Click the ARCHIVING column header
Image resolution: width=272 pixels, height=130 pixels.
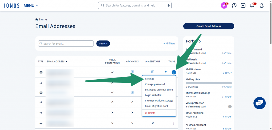point(132,62)
